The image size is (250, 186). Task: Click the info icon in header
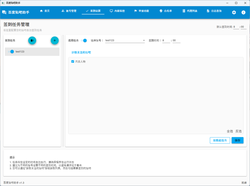[243, 12]
